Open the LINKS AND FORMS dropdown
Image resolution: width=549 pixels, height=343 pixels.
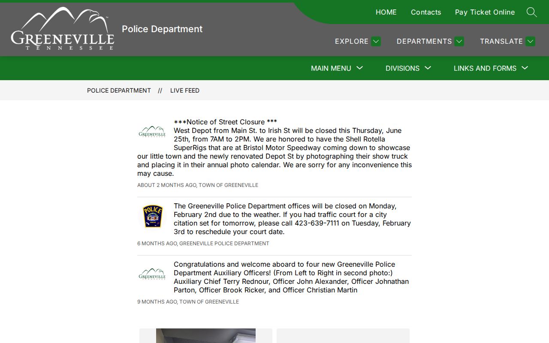coord(491,68)
